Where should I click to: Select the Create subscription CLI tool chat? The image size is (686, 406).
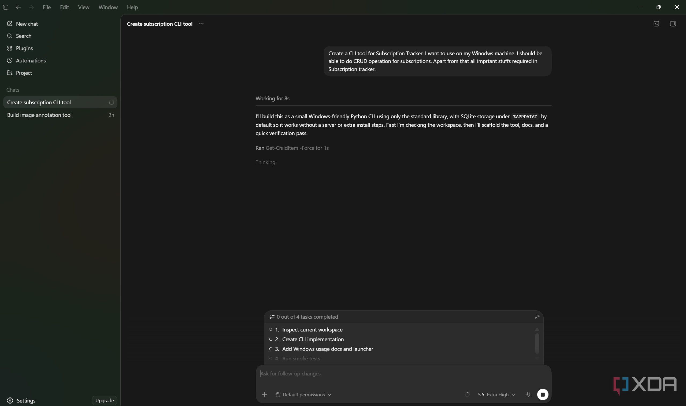(60, 102)
